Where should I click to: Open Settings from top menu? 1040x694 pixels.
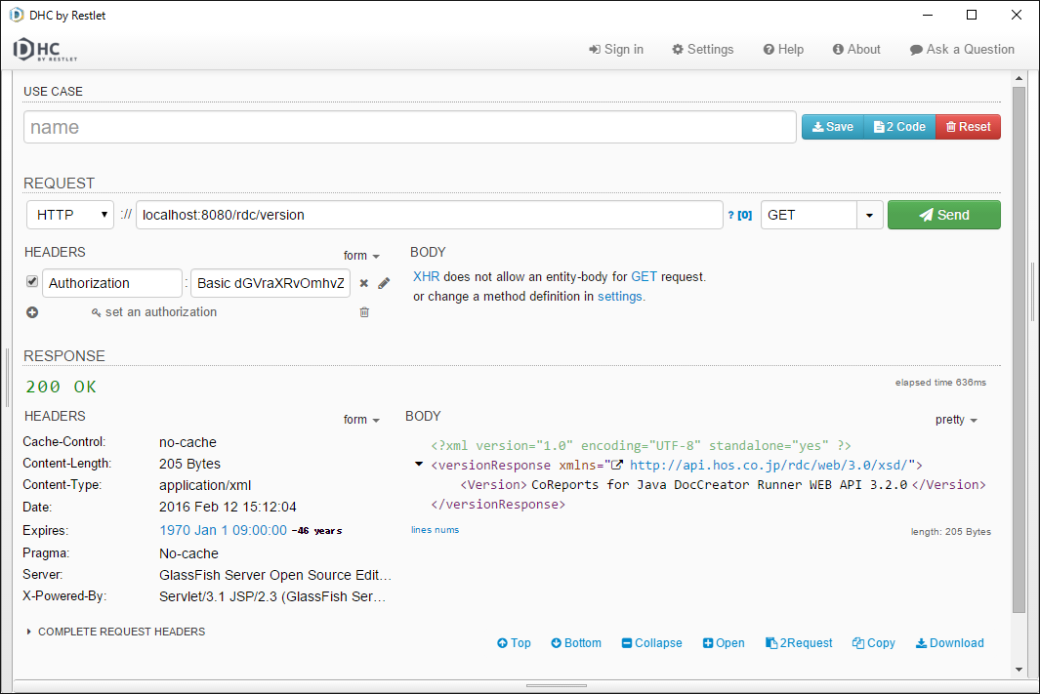[x=702, y=49]
